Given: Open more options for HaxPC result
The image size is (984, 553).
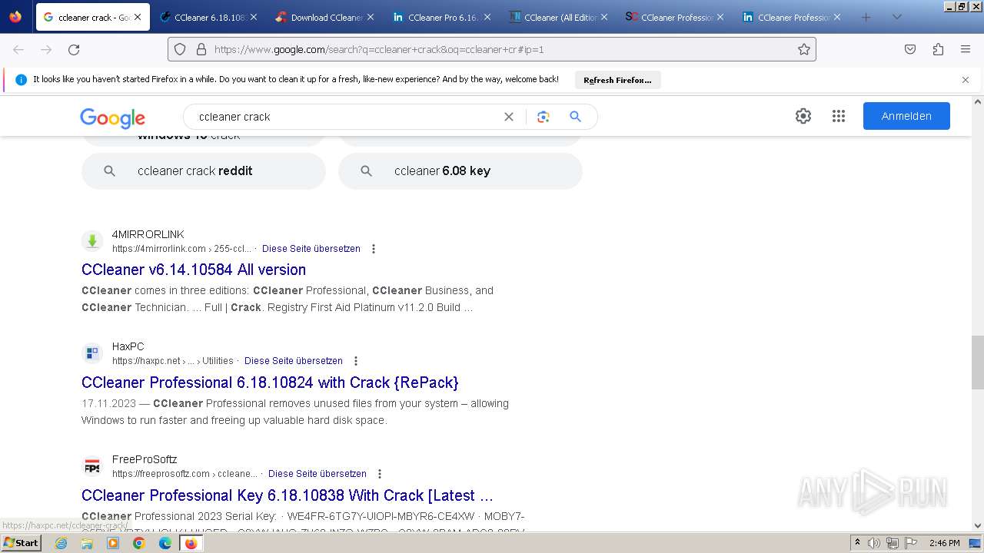Looking at the screenshot, I should click(x=356, y=361).
